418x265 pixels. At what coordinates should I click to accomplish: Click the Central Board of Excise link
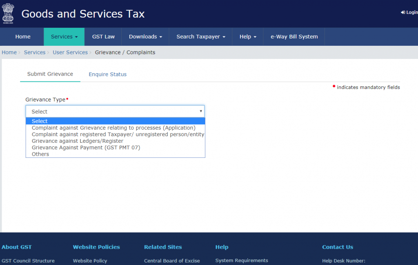[x=172, y=261]
